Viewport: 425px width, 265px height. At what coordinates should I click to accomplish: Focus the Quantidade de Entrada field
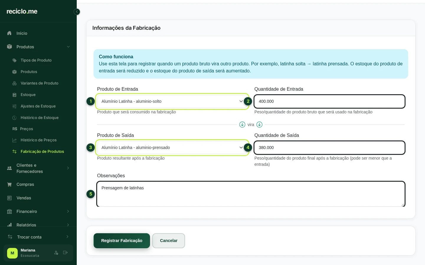point(329,101)
